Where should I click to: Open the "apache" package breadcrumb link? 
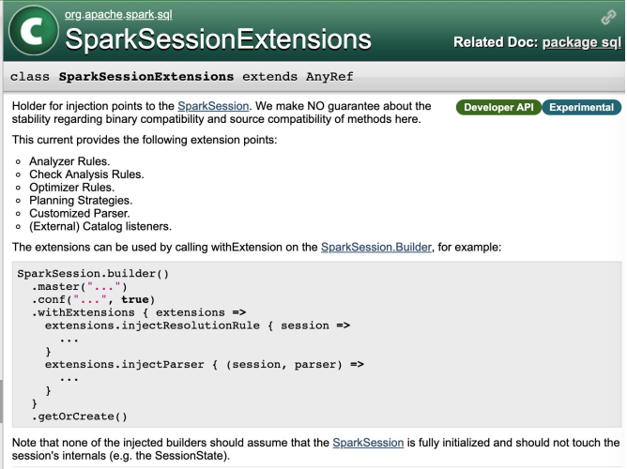pyautogui.click(x=101, y=15)
